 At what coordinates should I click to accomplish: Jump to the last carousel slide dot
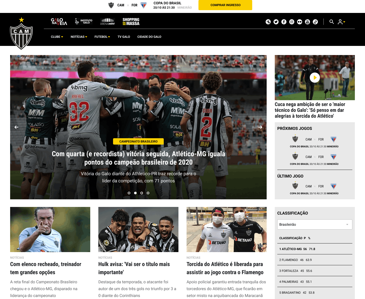point(148,193)
